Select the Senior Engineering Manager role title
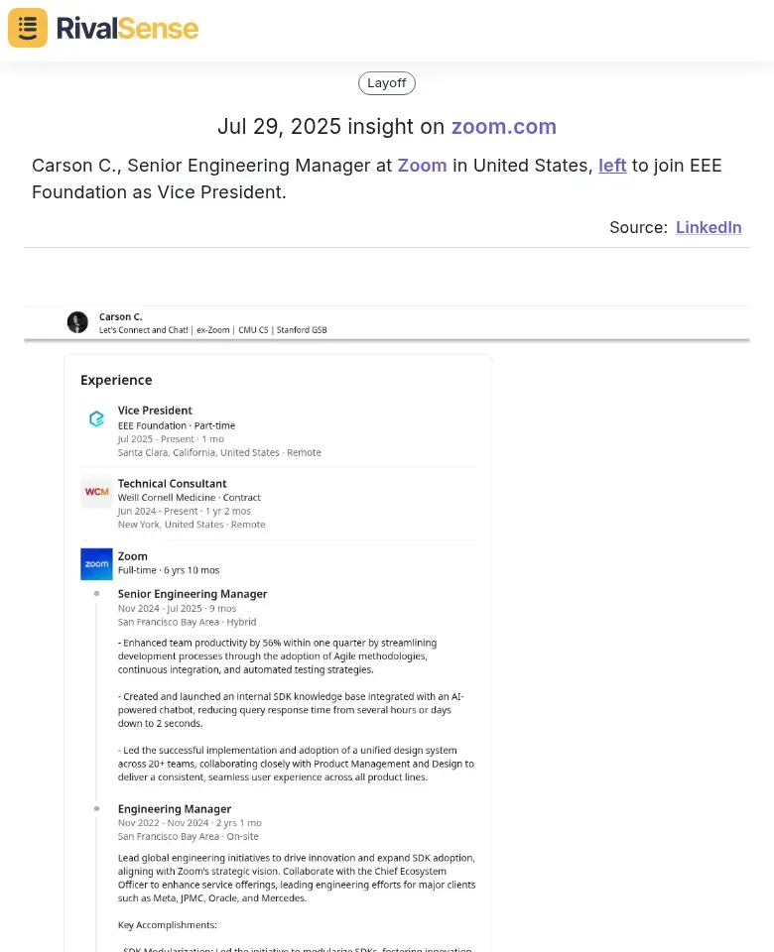774x952 pixels. [x=193, y=594]
